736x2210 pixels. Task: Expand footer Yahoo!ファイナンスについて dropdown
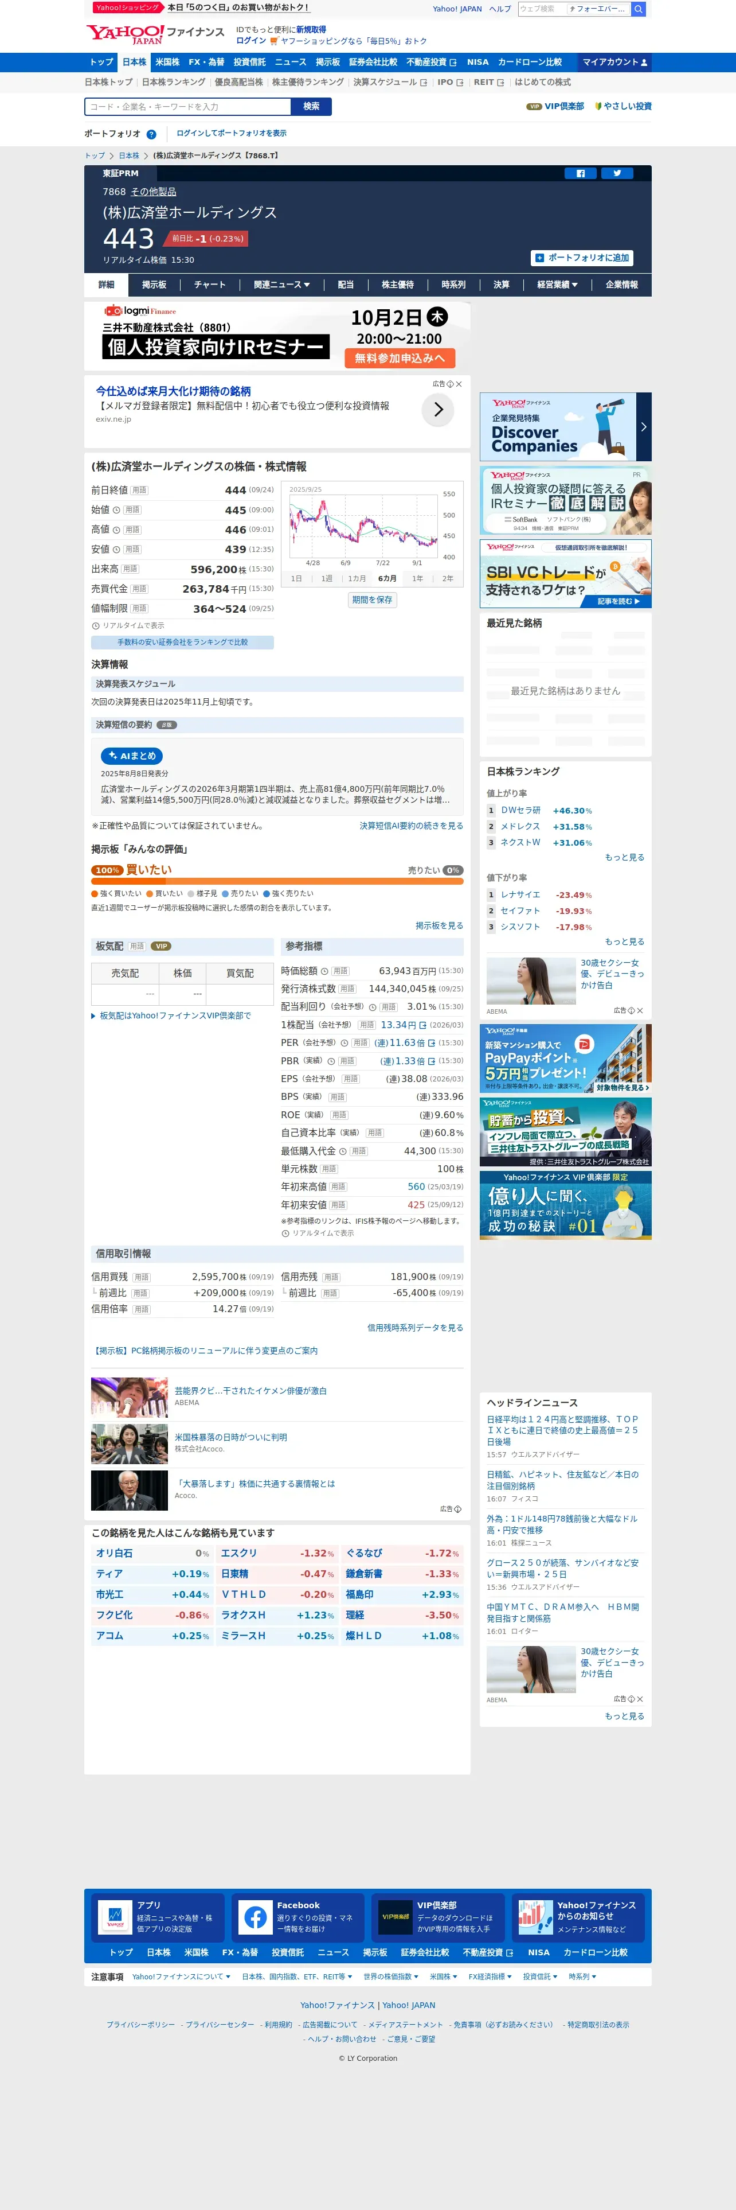coord(181,1976)
